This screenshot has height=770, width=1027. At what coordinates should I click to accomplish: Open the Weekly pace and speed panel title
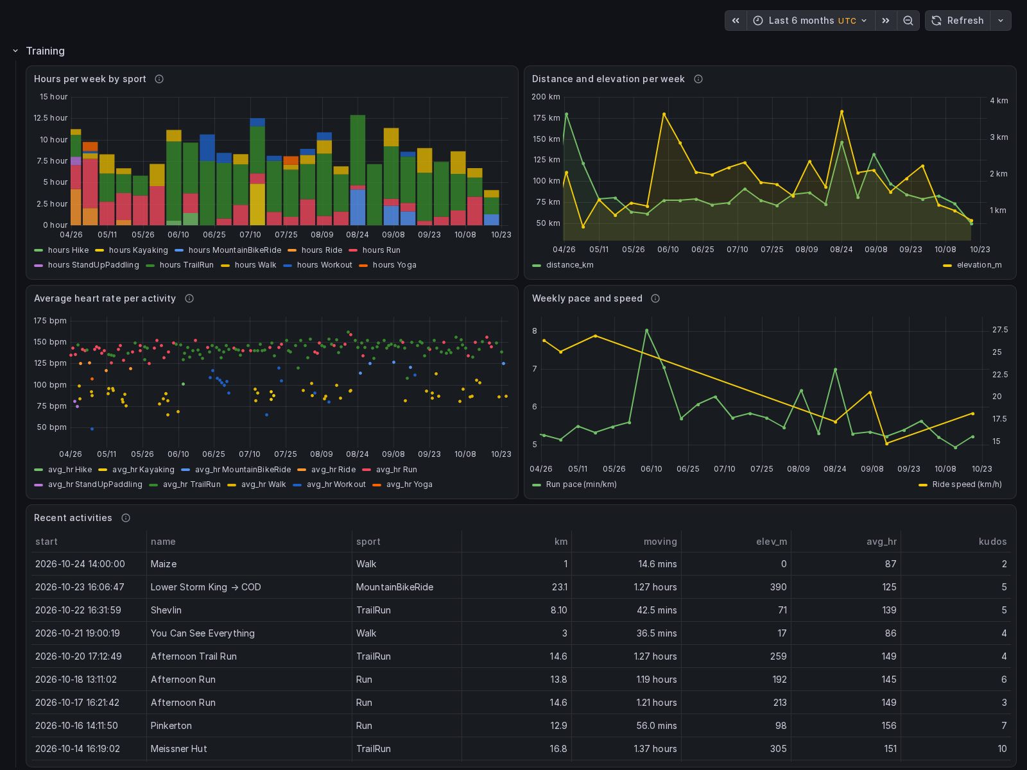587,298
